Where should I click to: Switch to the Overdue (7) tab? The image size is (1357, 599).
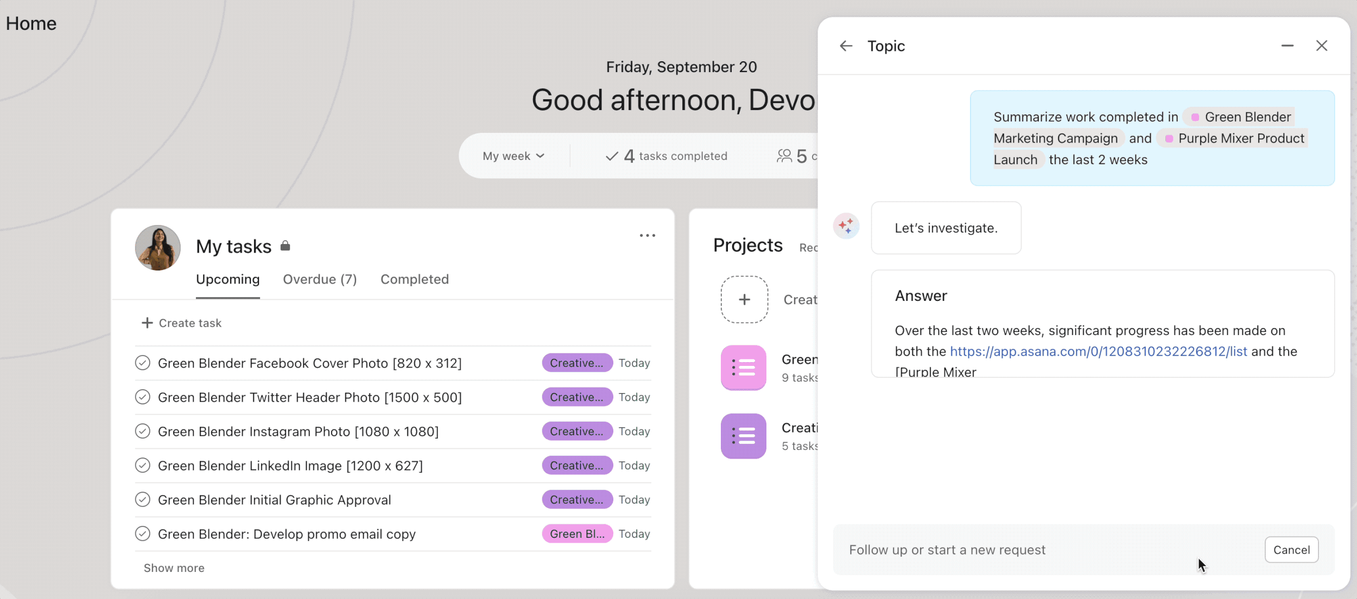pyautogui.click(x=320, y=279)
